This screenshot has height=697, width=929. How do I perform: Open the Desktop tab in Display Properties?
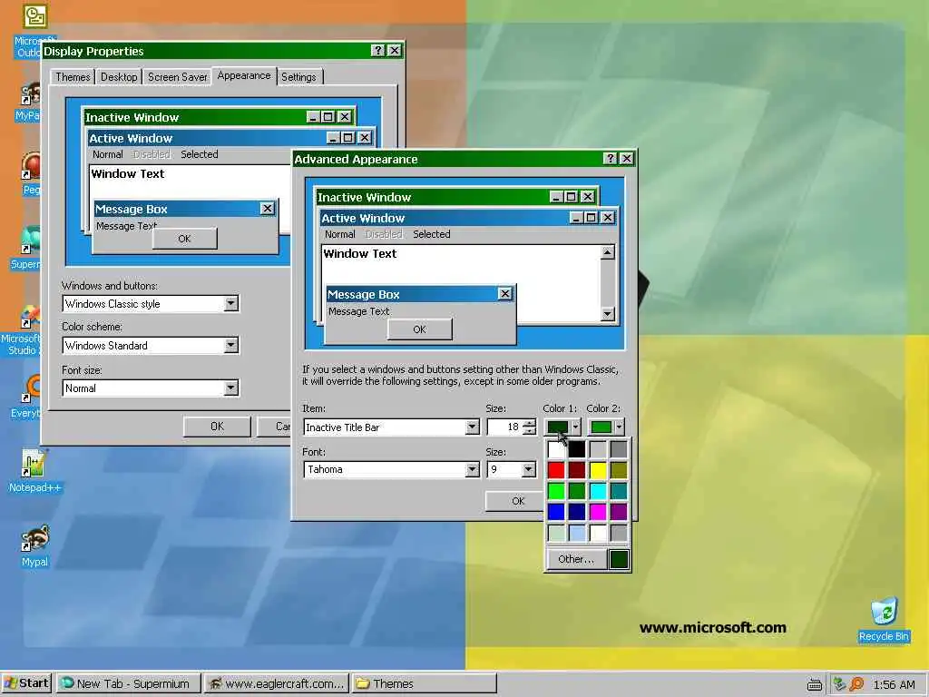pos(119,77)
